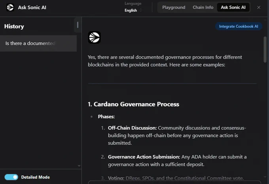The width and height of the screenshot is (269, 184).
Task: Open the 'Is there a documented' history item
Action: (38, 43)
